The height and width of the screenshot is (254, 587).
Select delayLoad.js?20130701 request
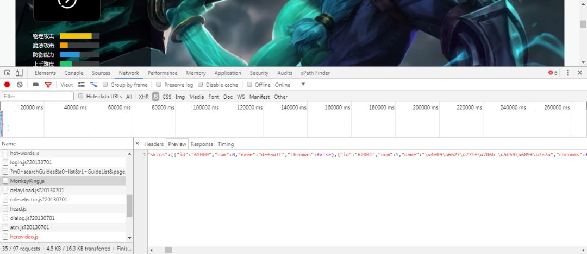[63, 190]
